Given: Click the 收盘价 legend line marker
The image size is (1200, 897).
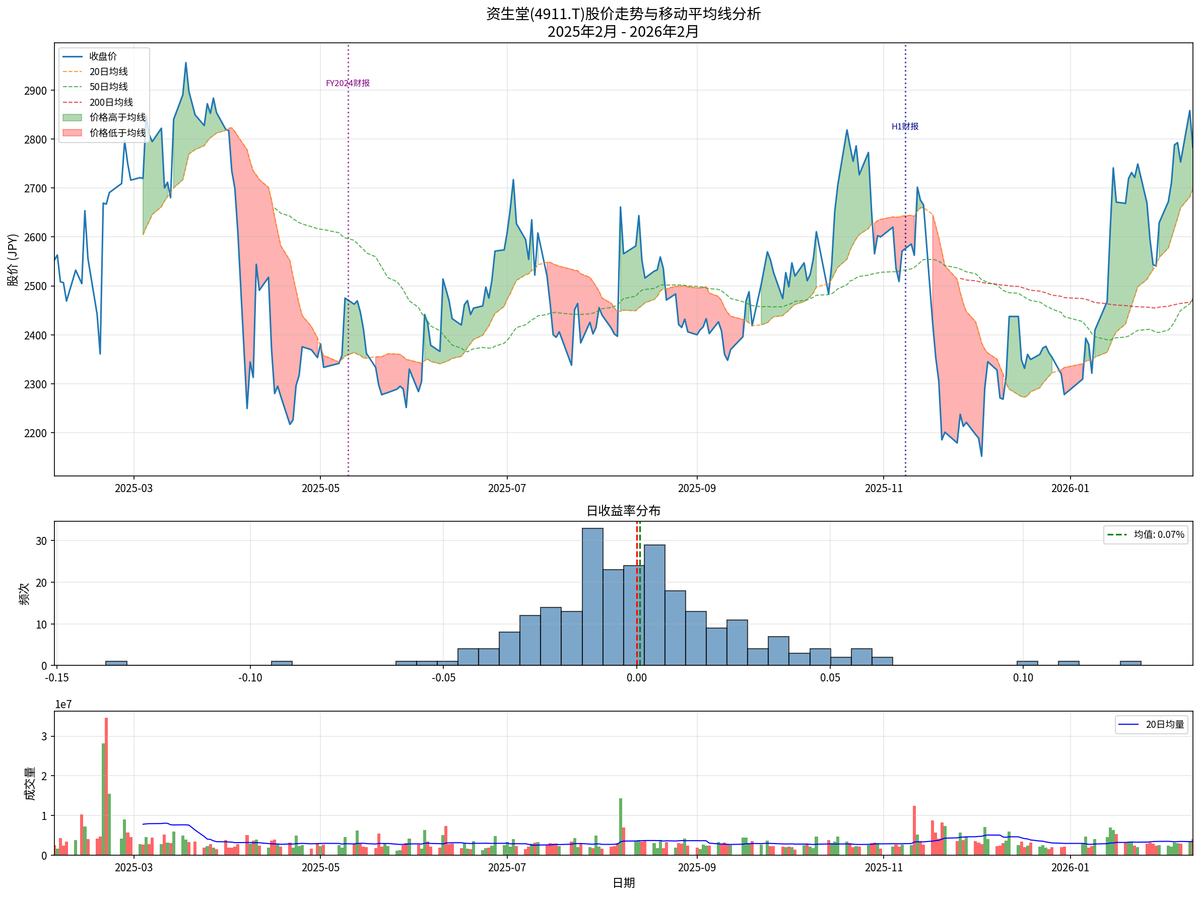Looking at the screenshot, I should (x=72, y=56).
